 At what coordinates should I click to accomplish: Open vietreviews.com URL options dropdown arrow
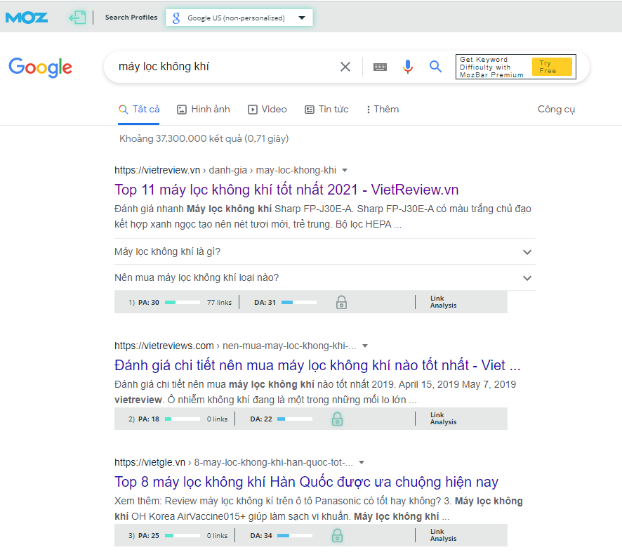tap(365, 346)
